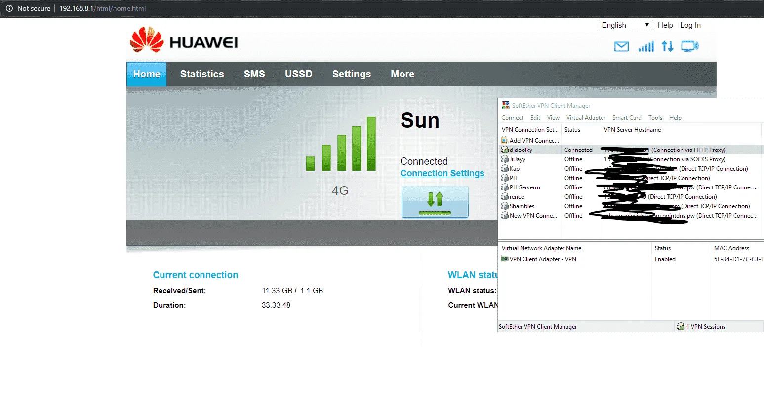Click the Offline status of Shambles

573,206
